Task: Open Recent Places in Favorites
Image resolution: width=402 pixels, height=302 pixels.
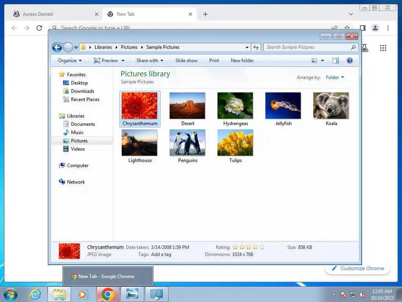Action: coord(85,99)
